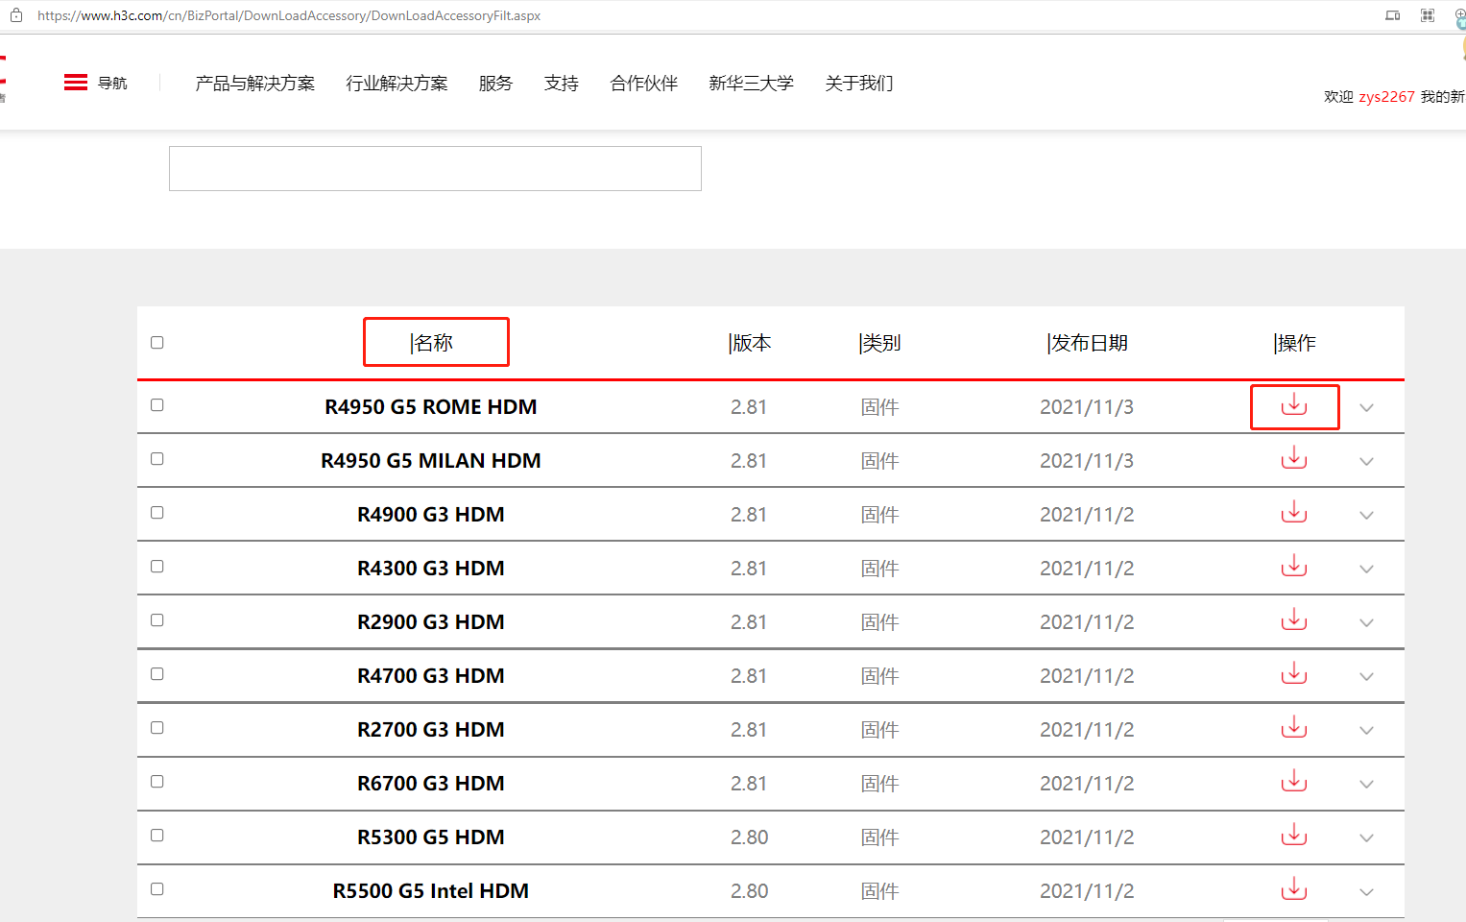Open the 关于我们 menu
Viewport: 1466px width, 922px height.
pos(859,84)
